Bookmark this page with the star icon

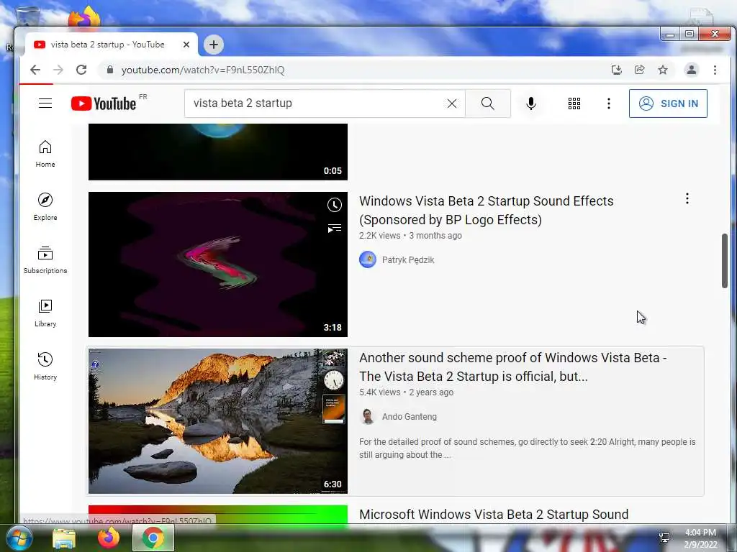[x=663, y=70]
